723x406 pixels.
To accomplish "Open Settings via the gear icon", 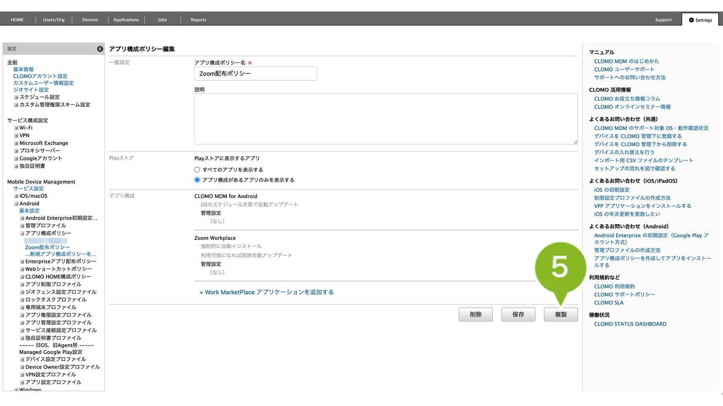I will [x=691, y=20].
